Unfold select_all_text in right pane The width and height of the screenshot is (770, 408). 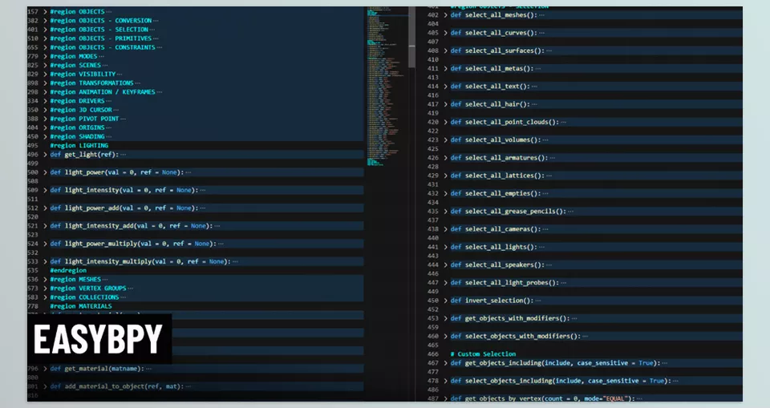[x=446, y=87]
